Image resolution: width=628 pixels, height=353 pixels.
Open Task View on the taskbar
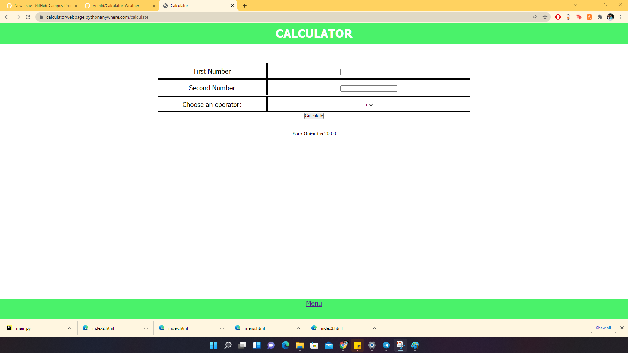coord(242,345)
